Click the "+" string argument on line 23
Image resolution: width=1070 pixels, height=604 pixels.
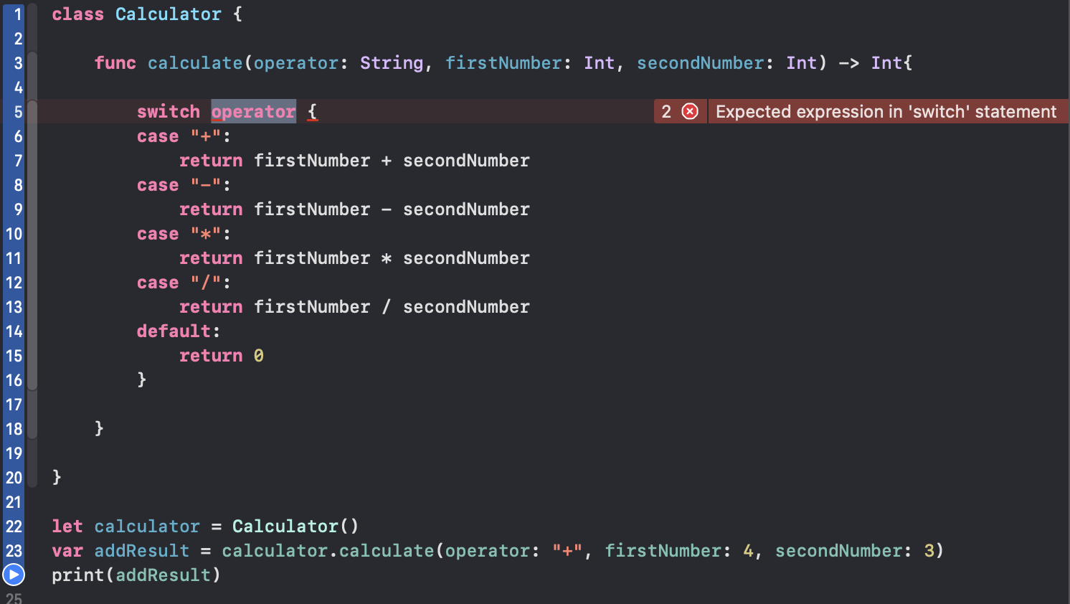click(x=567, y=551)
